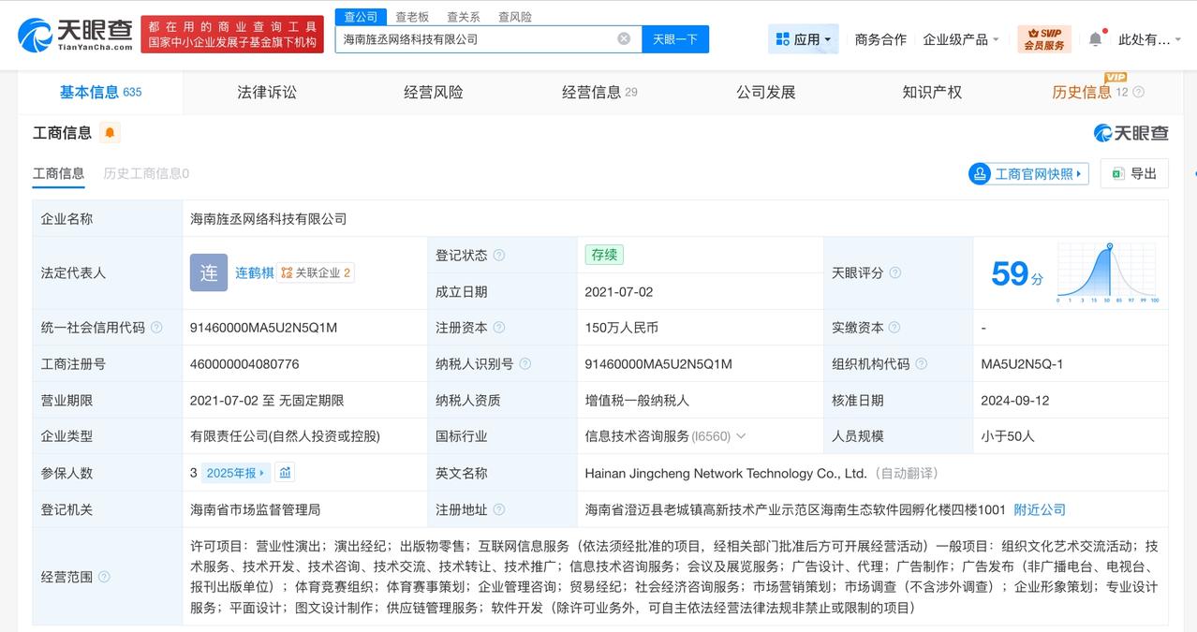Viewport: 1197px width, 632px height.
Task: Select the 历史工商信息0 sub-tab
Action: [x=146, y=173]
